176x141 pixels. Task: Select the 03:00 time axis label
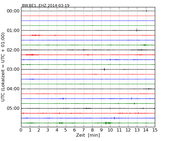[x=13, y=69]
